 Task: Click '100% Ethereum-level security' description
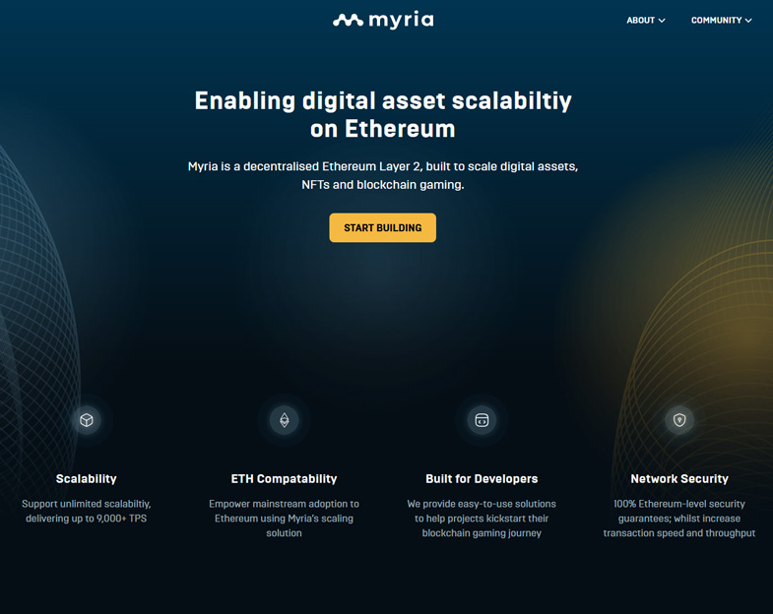[x=679, y=519]
